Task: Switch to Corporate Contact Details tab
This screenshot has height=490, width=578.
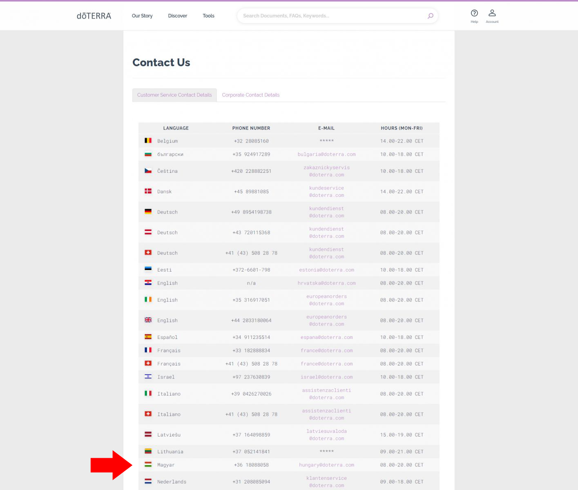Action: 251,95
